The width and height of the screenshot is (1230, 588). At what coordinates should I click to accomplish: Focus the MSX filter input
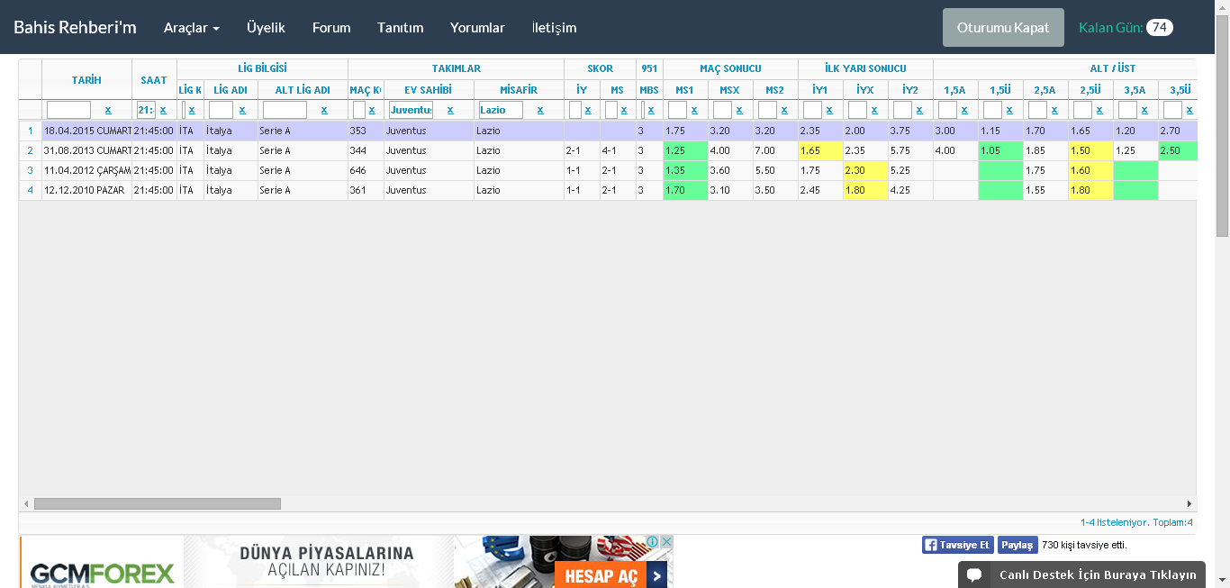[722, 110]
